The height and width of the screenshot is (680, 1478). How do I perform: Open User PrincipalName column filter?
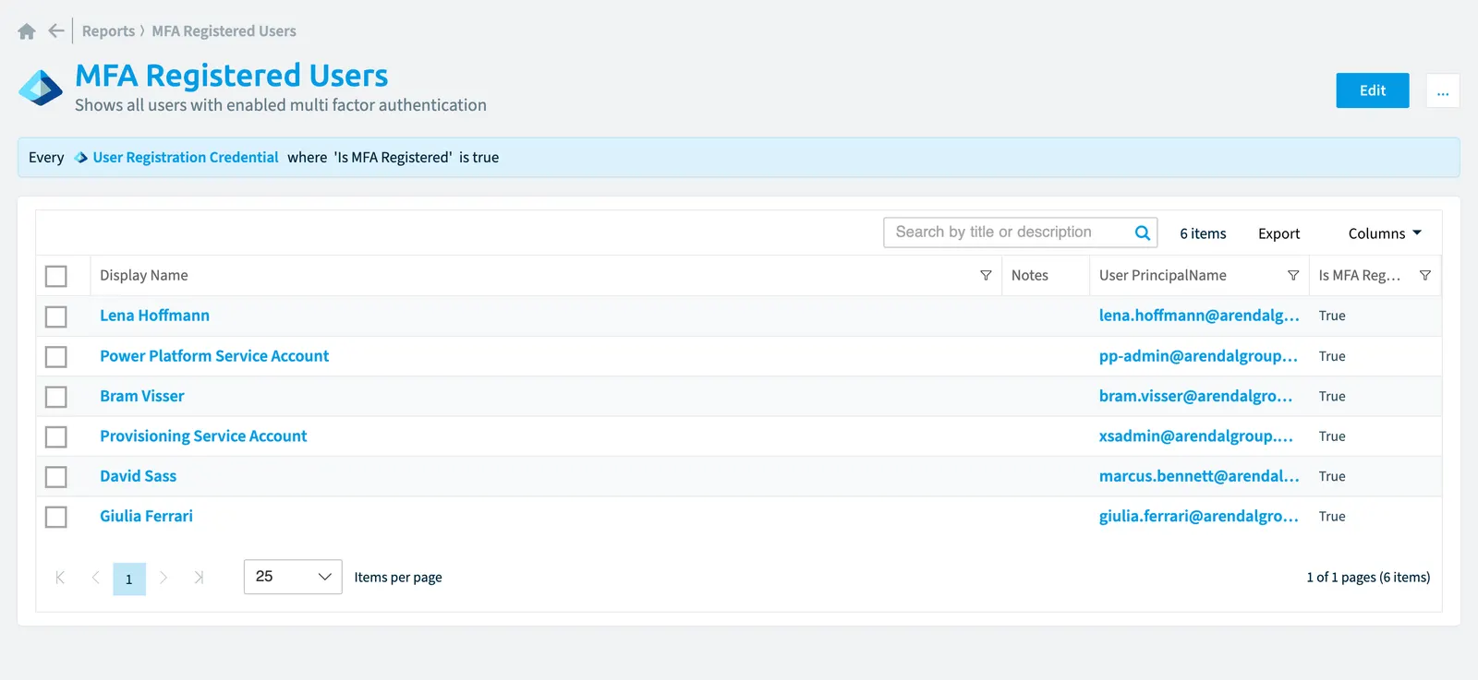(x=1293, y=276)
